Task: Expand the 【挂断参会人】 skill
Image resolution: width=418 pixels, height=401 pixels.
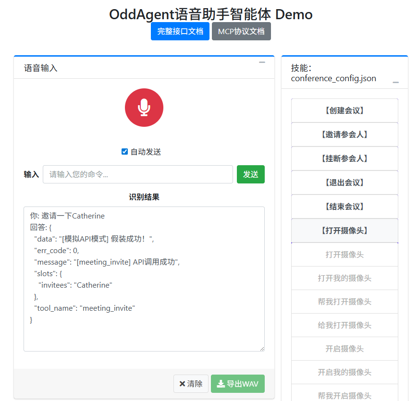Action: (344, 158)
